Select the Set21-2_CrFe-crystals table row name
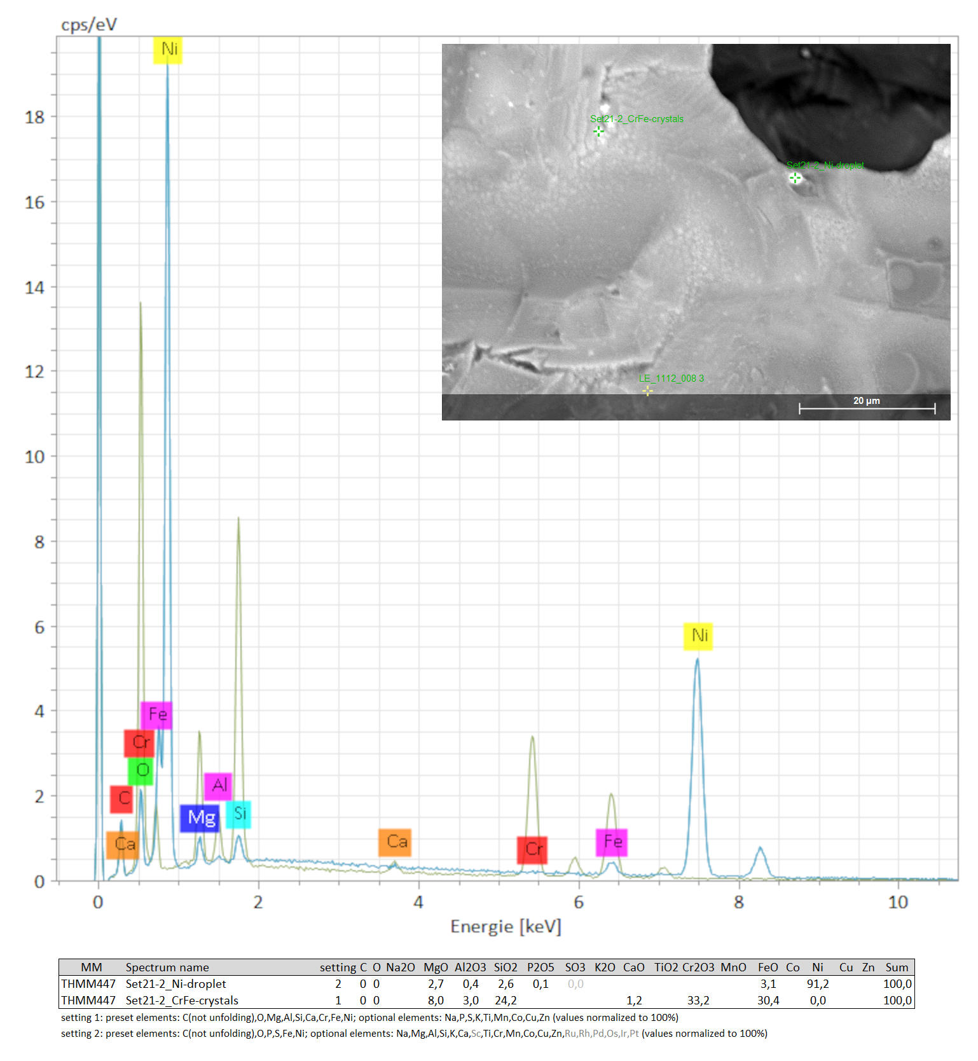 coord(182,1000)
